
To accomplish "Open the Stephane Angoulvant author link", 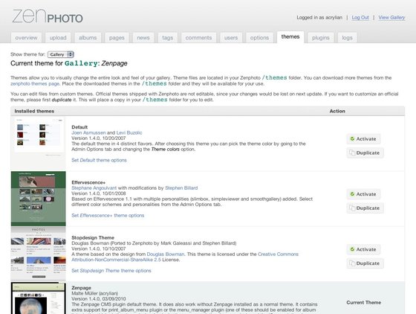I will click(94, 188).
